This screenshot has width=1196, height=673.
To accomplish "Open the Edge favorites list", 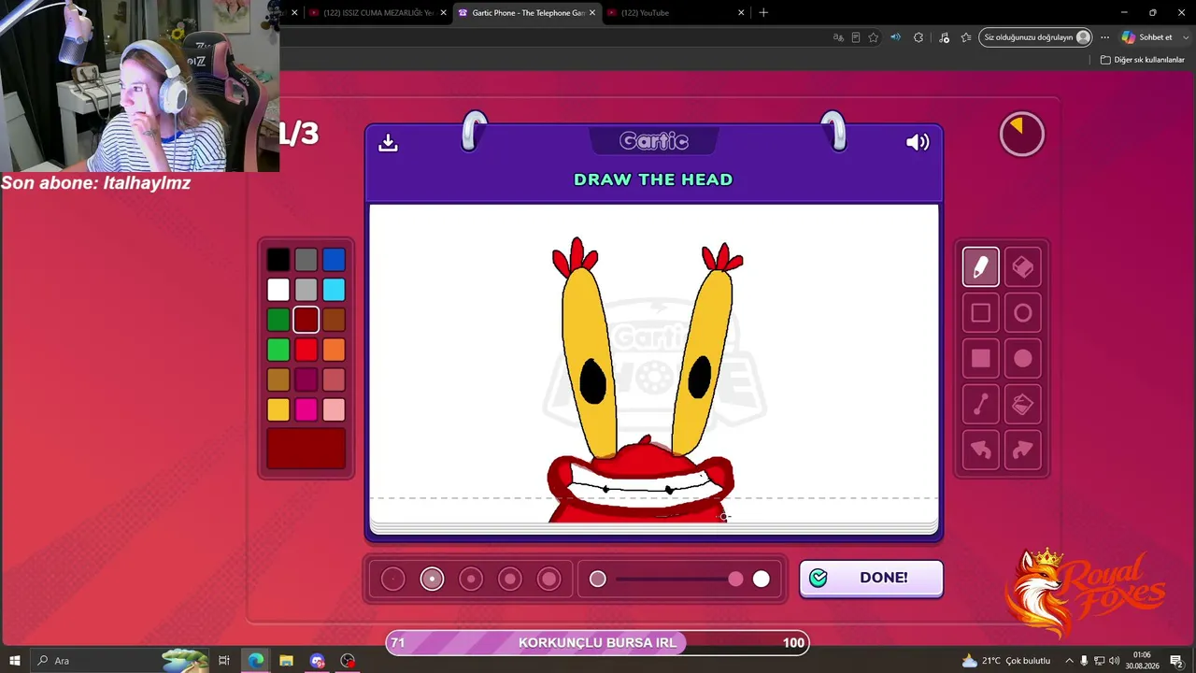I will (966, 37).
